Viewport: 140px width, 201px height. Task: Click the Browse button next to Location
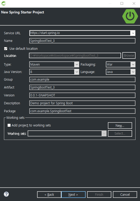tap(129, 56)
